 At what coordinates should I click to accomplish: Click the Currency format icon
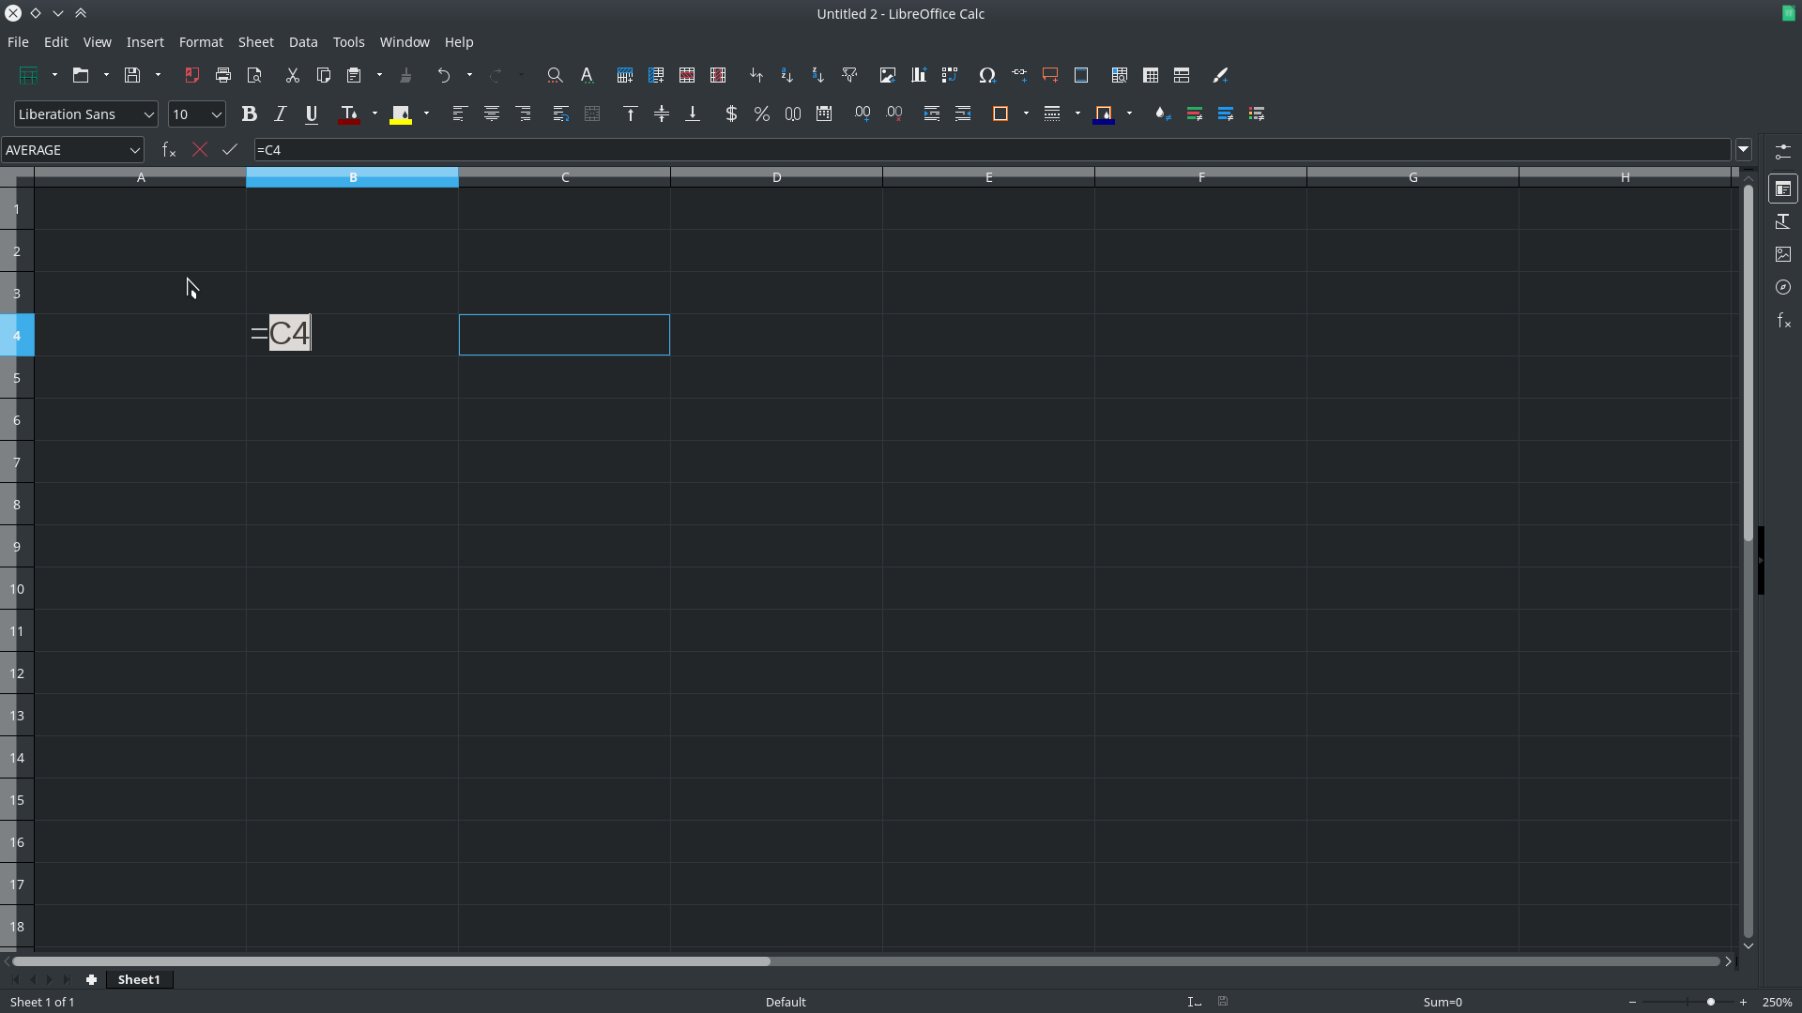(x=731, y=113)
